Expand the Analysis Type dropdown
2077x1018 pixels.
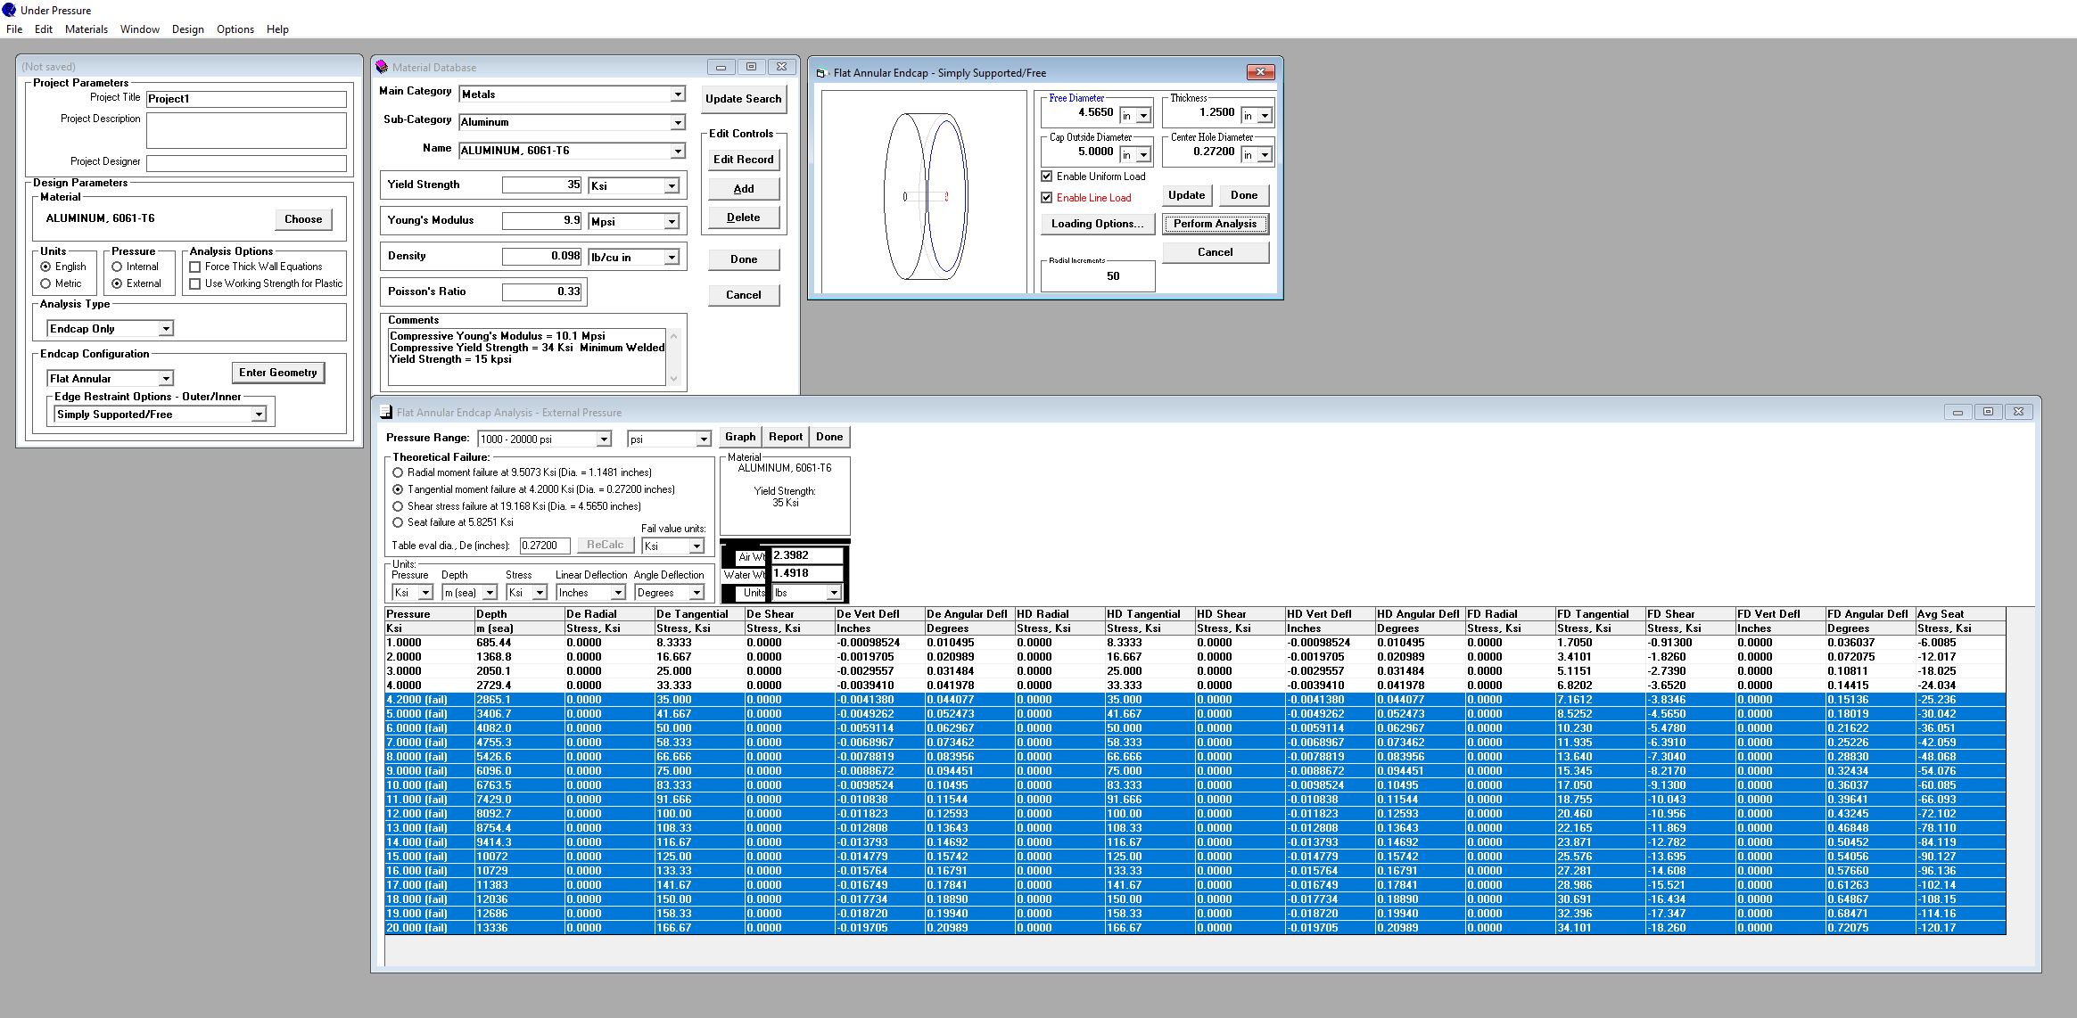[166, 329]
